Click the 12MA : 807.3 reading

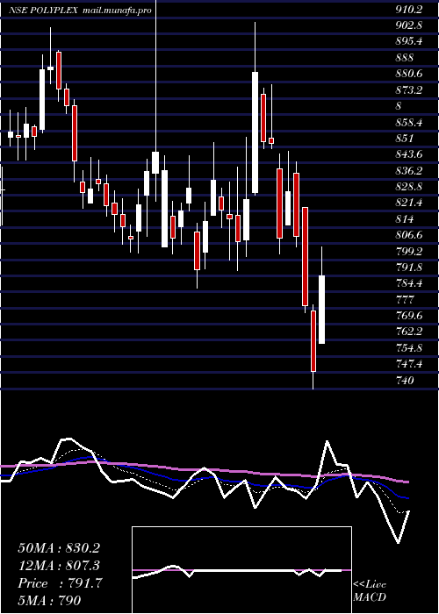[59, 566]
